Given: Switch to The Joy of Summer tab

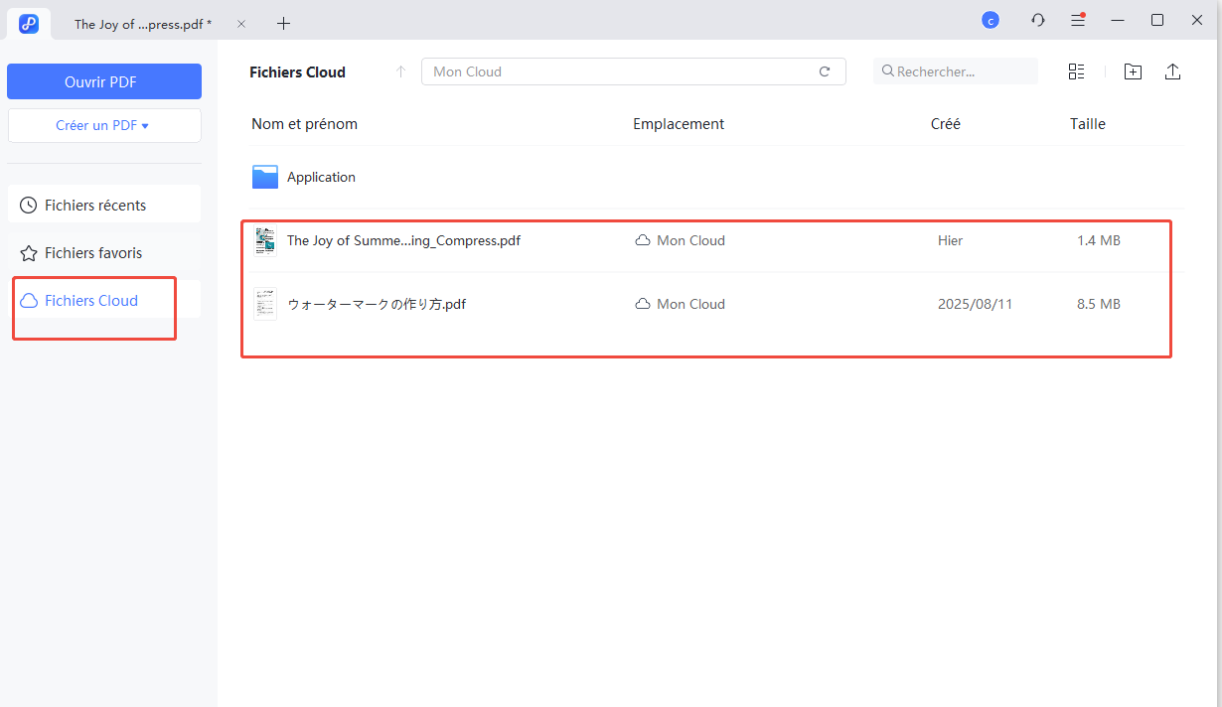Looking at the screenshot, I should pos(139,23).
